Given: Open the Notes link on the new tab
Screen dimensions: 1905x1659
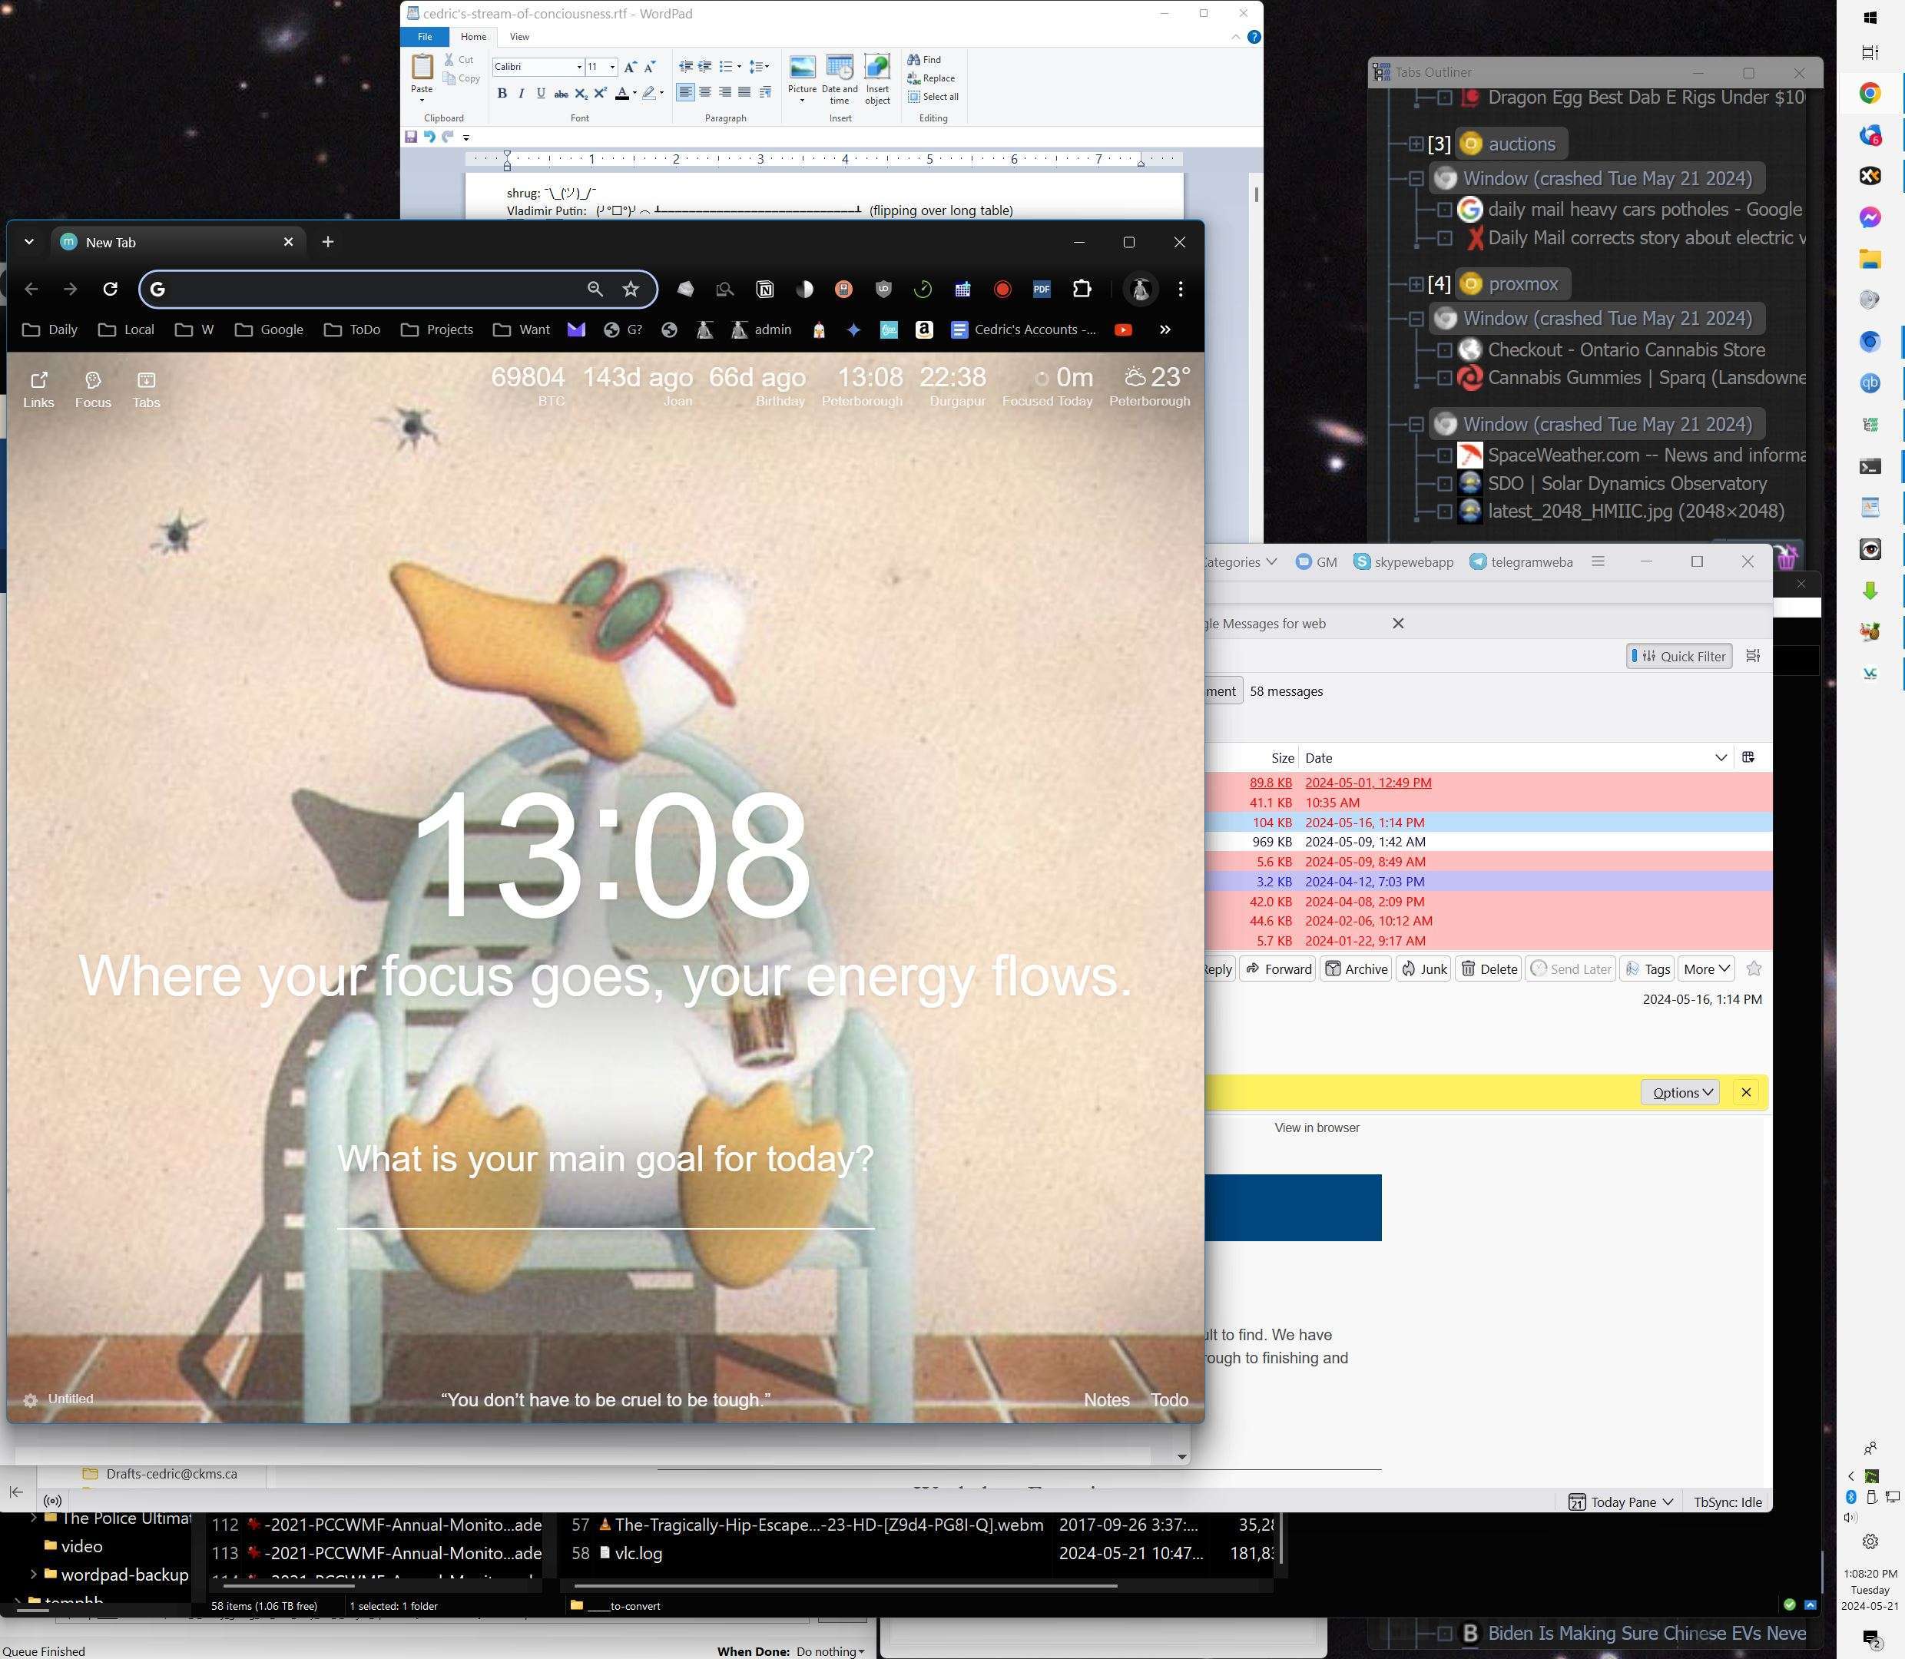Looking at the screenshot, I should coord(1106,1399).
